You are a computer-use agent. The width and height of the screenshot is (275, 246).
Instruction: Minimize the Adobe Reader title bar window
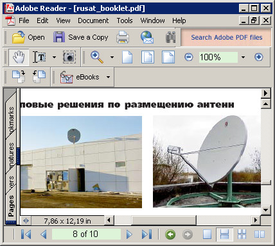[244, 8]
